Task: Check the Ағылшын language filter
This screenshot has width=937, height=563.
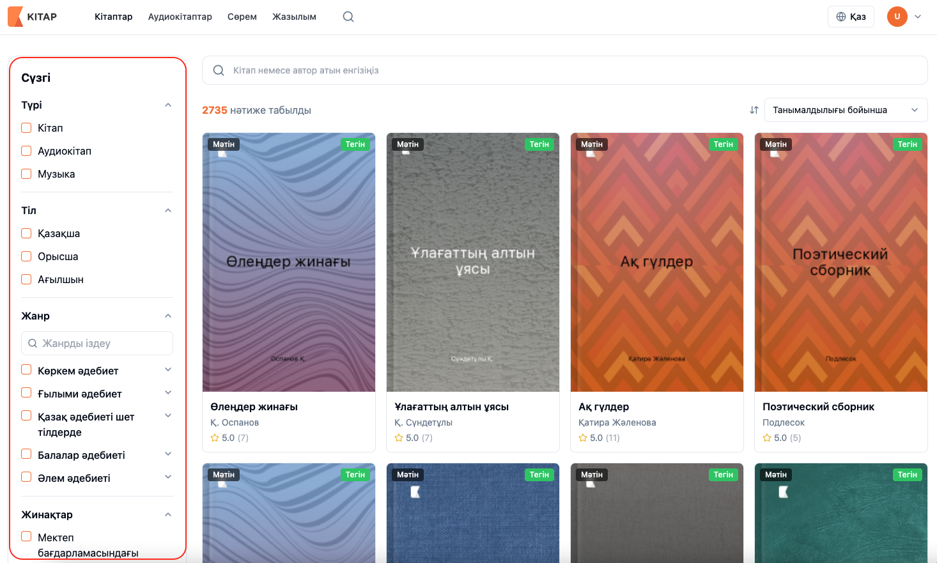Action: click(26, 279)
